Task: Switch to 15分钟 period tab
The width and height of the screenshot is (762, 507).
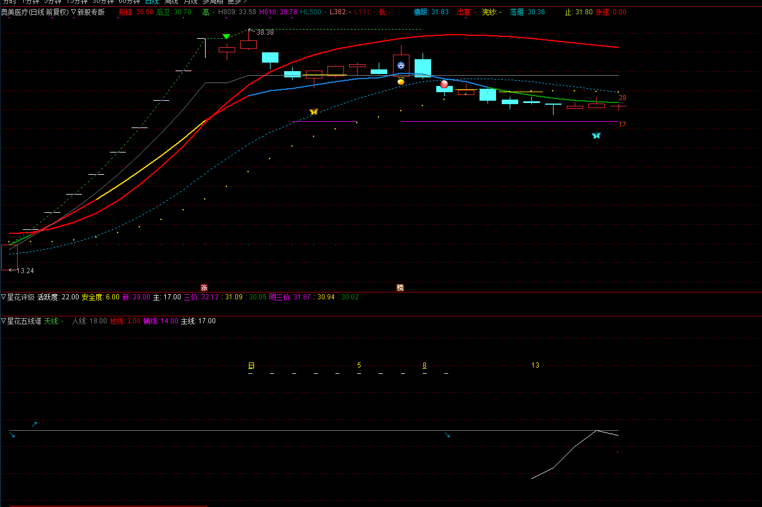Action: pyautogui.click(x=76, y=2)
